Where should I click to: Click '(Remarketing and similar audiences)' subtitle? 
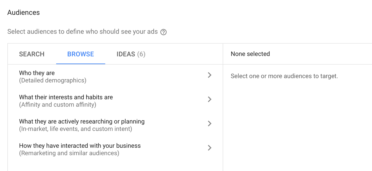tap(69, 153)
